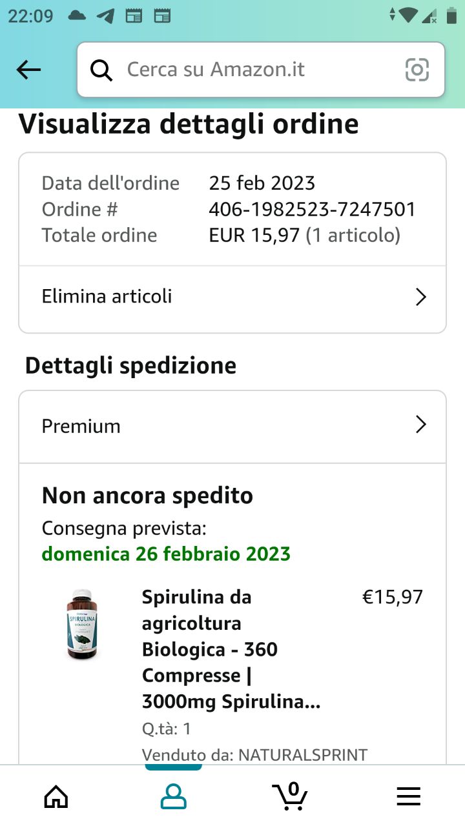Tap the order number 406-1982523-7247501

click(312, 209)
